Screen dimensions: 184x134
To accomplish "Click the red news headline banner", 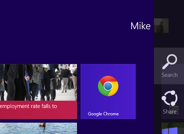I will pyautogui.click(x=38, y=110).
